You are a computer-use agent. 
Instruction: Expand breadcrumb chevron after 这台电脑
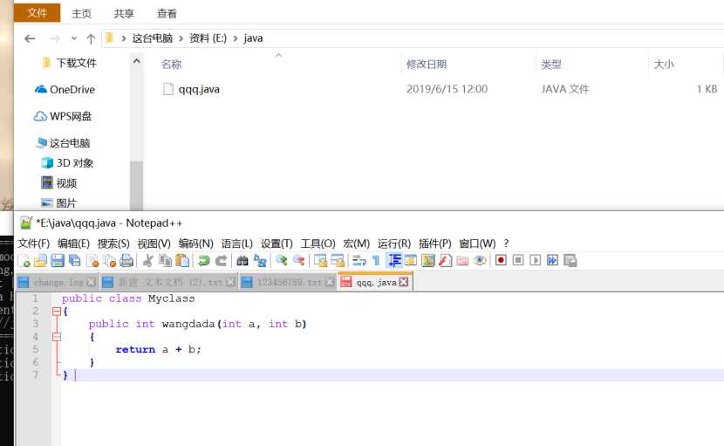click(181, 38)
